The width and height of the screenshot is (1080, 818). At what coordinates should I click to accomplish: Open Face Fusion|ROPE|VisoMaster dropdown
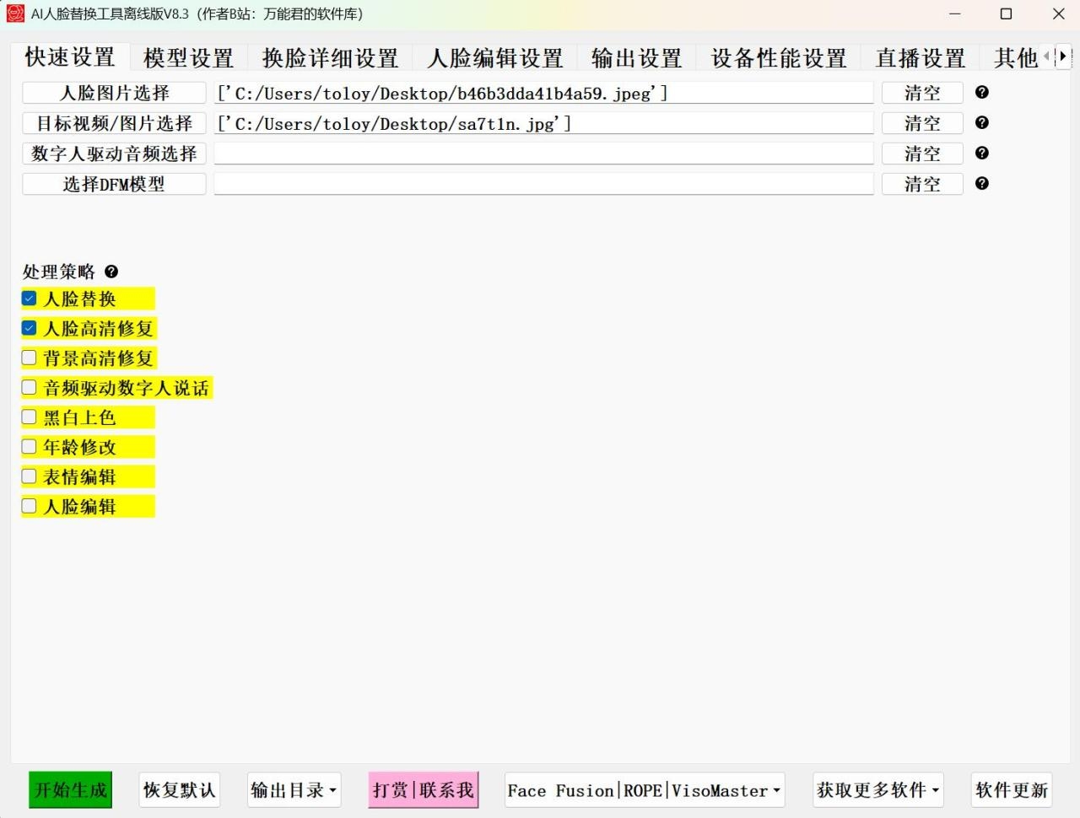pos(645,790)
